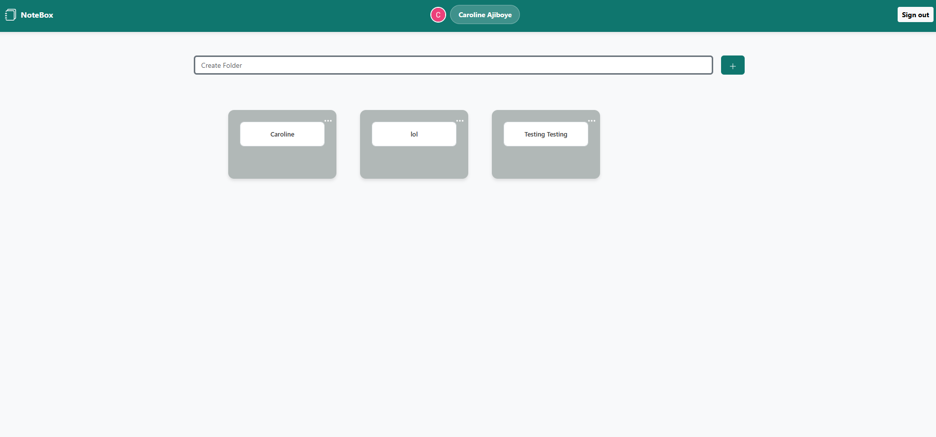Select the Testing Testing folder name label
Screen dimensions: 936x437
point(545,134)
